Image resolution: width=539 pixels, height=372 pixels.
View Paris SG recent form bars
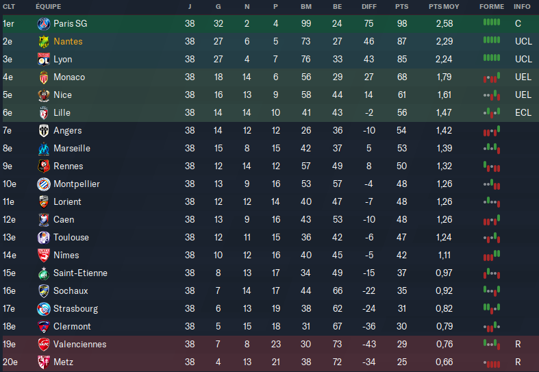pos(492,23)
